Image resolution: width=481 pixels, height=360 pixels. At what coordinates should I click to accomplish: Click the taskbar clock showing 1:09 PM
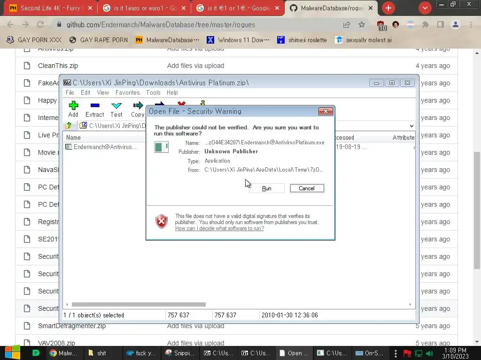click(455, 353)
